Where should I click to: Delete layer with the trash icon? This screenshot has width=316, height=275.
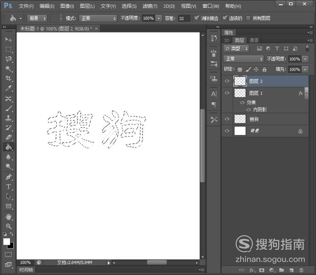(x=301, y=270)
